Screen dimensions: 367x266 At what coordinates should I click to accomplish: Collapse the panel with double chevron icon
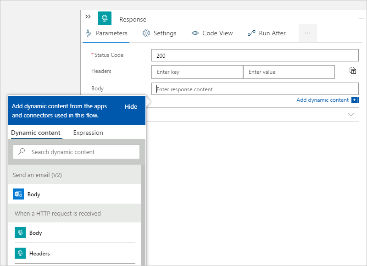point(88,17)
